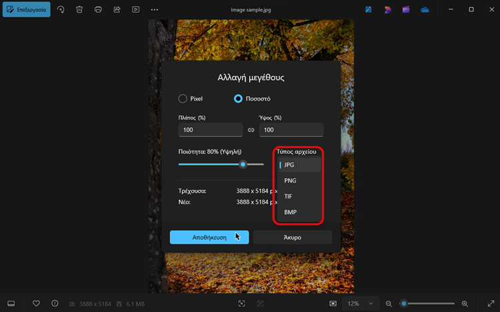Open the OneDrive cloud icon
This screenshot has width=500, height=312.
pyautogui.click(x=425, y=10)
